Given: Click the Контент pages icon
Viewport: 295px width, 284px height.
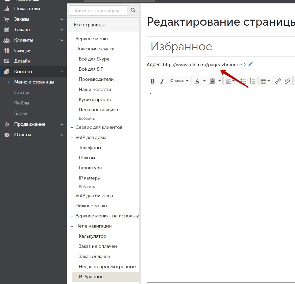Looking at the screenshot, I should coord(7,72).
